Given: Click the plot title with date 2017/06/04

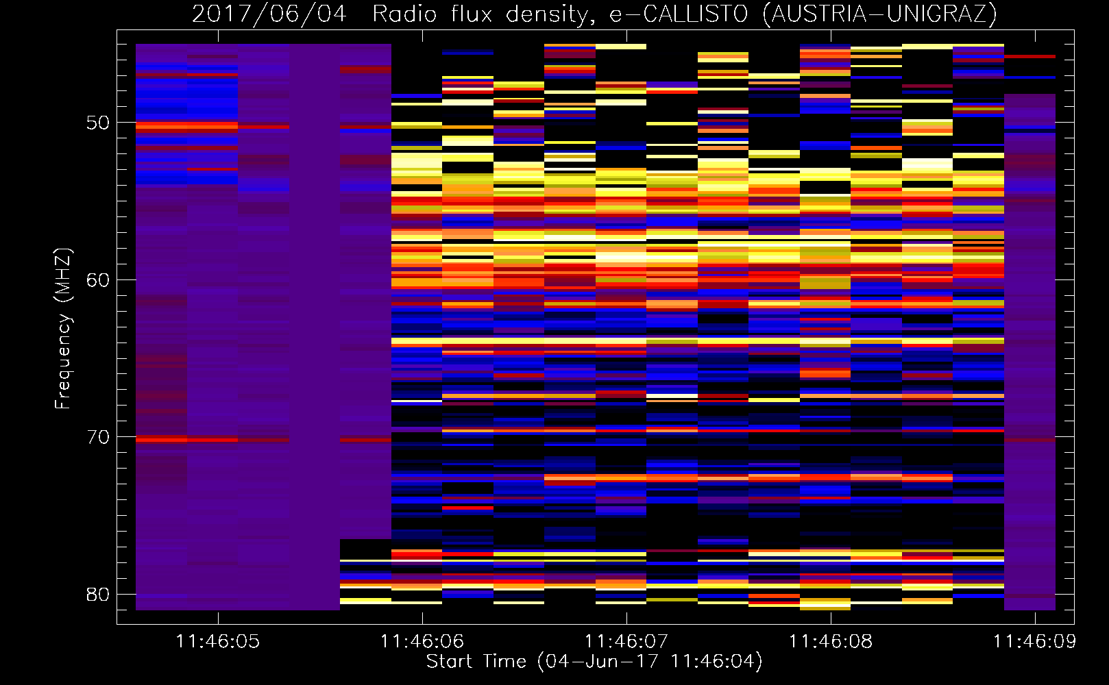Looking at the screenshot, I should pos(594,14).
